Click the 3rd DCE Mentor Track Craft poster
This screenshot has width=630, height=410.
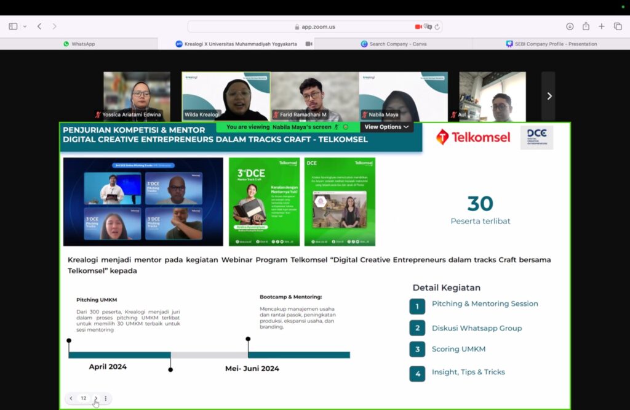coord(265,202)
